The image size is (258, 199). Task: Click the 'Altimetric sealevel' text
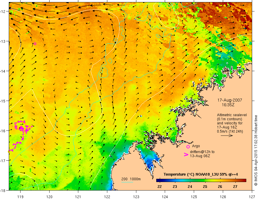(x=232, y=115)
